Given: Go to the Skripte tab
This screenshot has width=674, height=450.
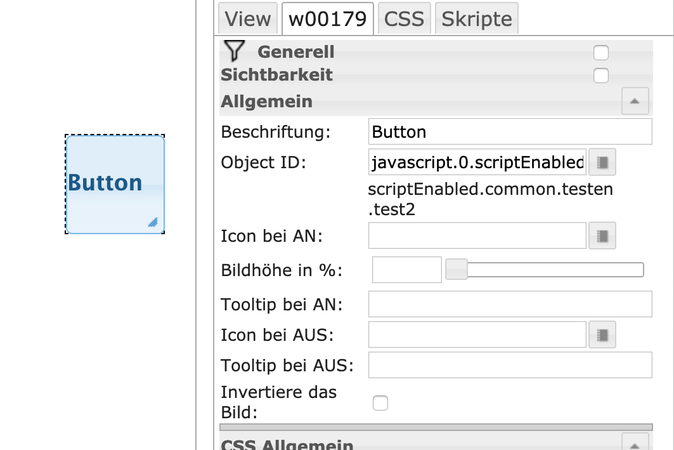Looking at the screenshot, I should click(x=477, y=18).
